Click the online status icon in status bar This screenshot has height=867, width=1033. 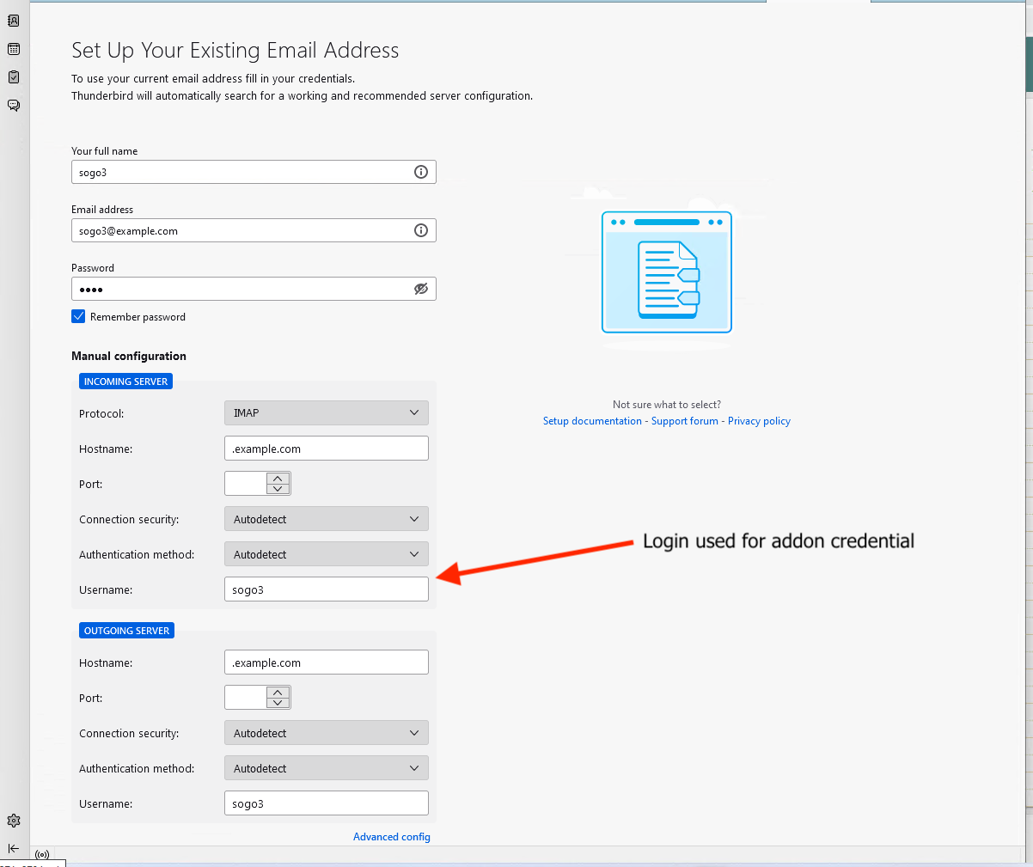(x=42, y=855)
